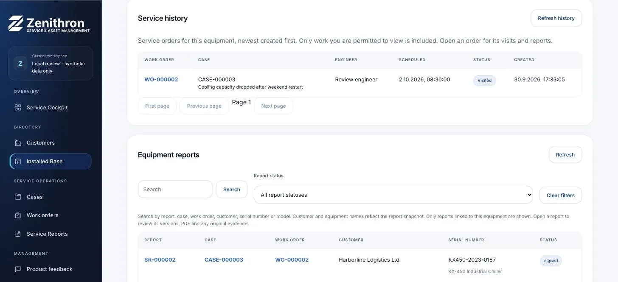Open WO-000002 link in Equipment reports
Image resolution: width=618 pixels, height=282 pixels.
click(x=292, y=260)
